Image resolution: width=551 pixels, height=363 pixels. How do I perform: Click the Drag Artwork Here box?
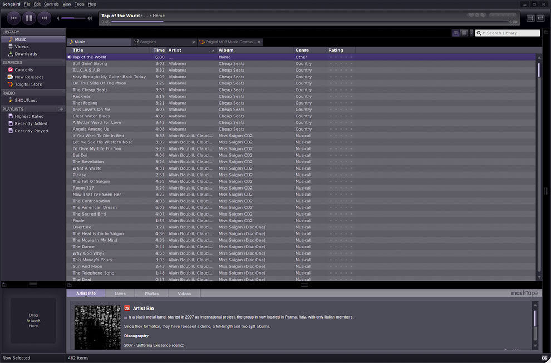[33, 321]
